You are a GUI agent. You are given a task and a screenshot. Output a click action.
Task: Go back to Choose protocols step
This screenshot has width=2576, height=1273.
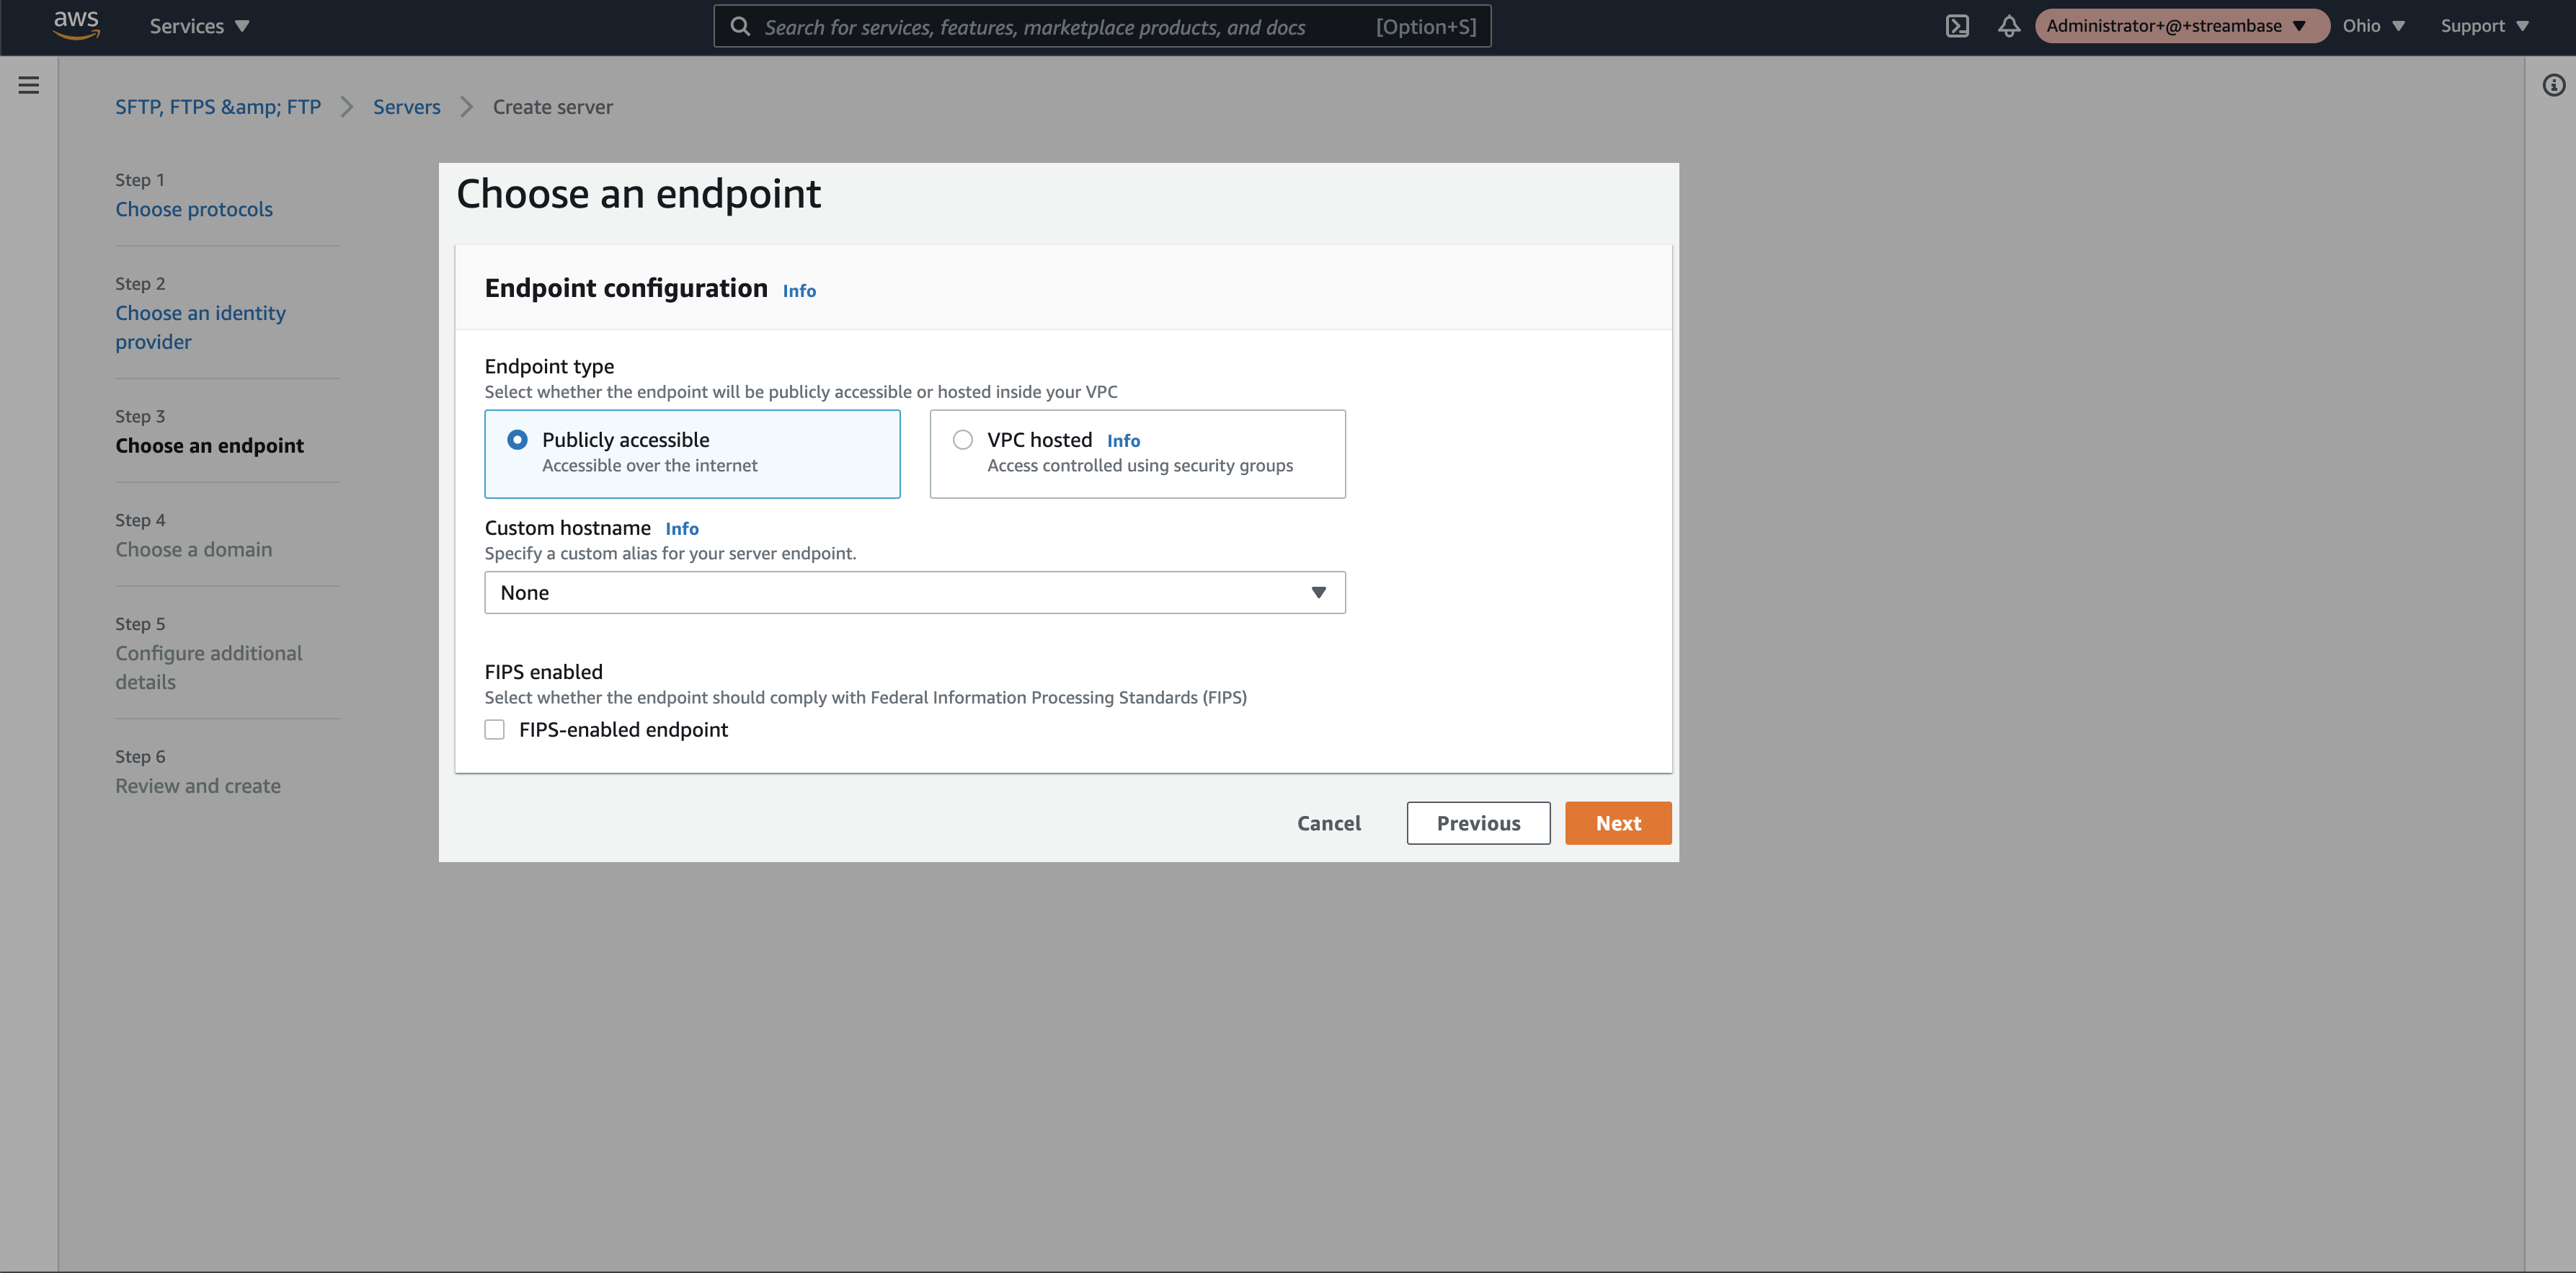[194, 209]
